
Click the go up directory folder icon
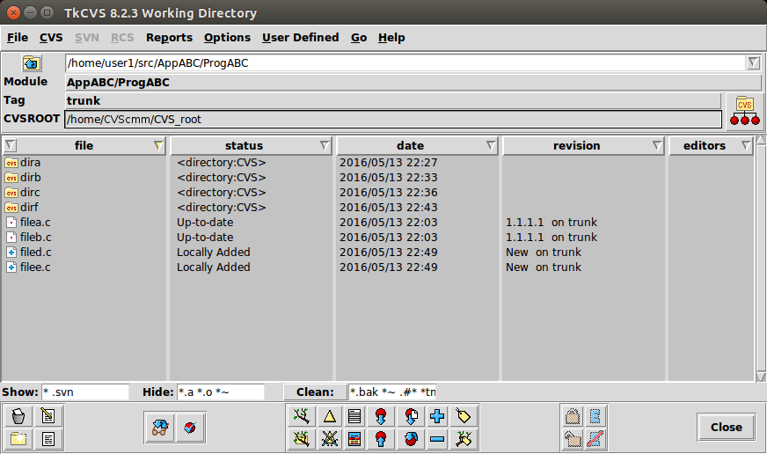pyautogui.click(x=32, y=63)
